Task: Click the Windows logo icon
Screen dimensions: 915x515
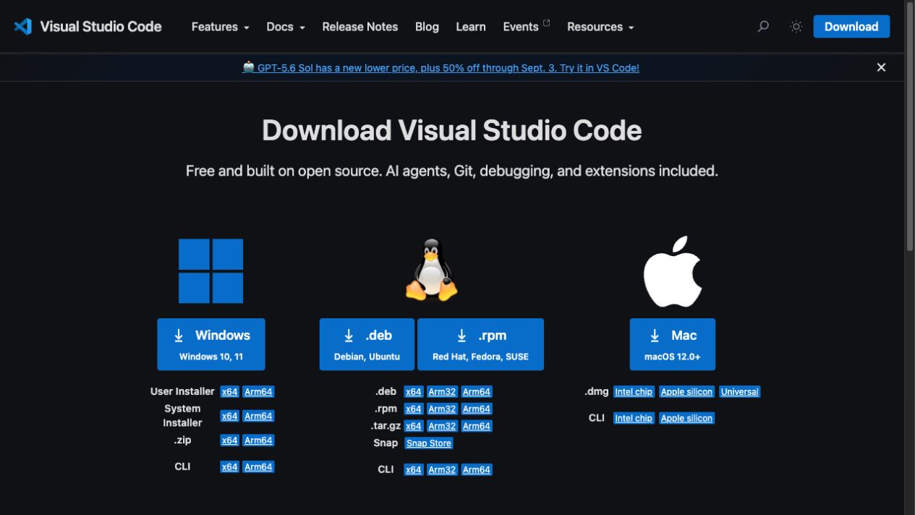Action: click(x=211, y=271)
